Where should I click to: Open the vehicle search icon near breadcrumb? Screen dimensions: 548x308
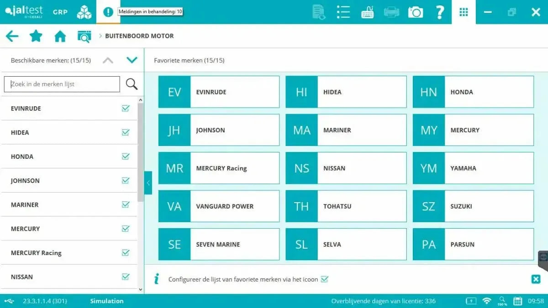(84, 36)
